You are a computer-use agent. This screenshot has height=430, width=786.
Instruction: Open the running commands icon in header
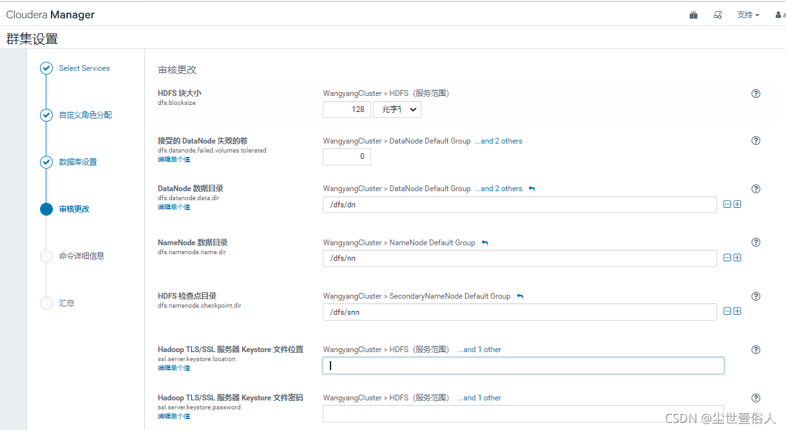coord(718,15)
